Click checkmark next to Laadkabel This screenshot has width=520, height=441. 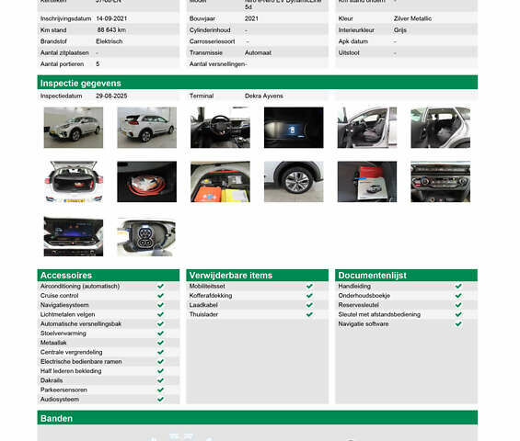[309, 305]
